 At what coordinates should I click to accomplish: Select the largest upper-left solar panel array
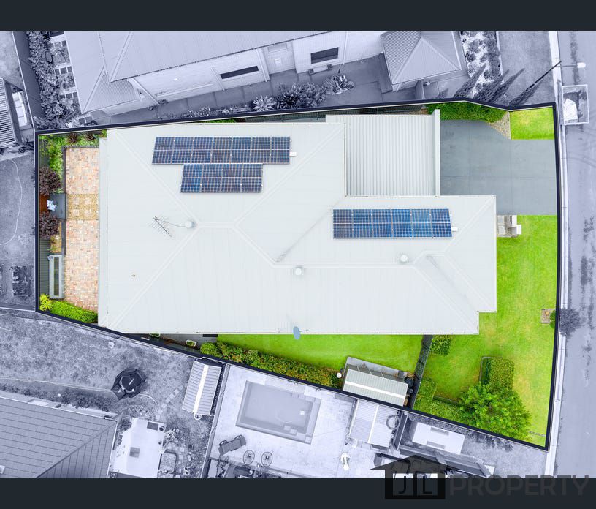tap(221, 150)
